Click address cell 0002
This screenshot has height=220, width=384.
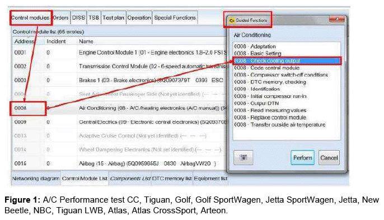[20, 67]
